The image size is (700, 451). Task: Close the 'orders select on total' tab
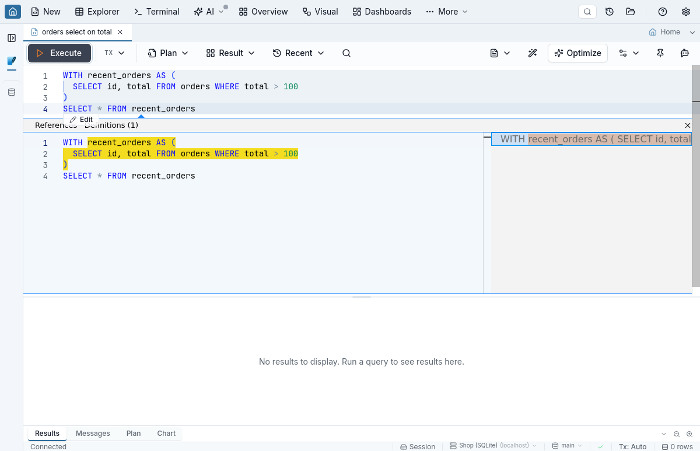tap(120, 32)
